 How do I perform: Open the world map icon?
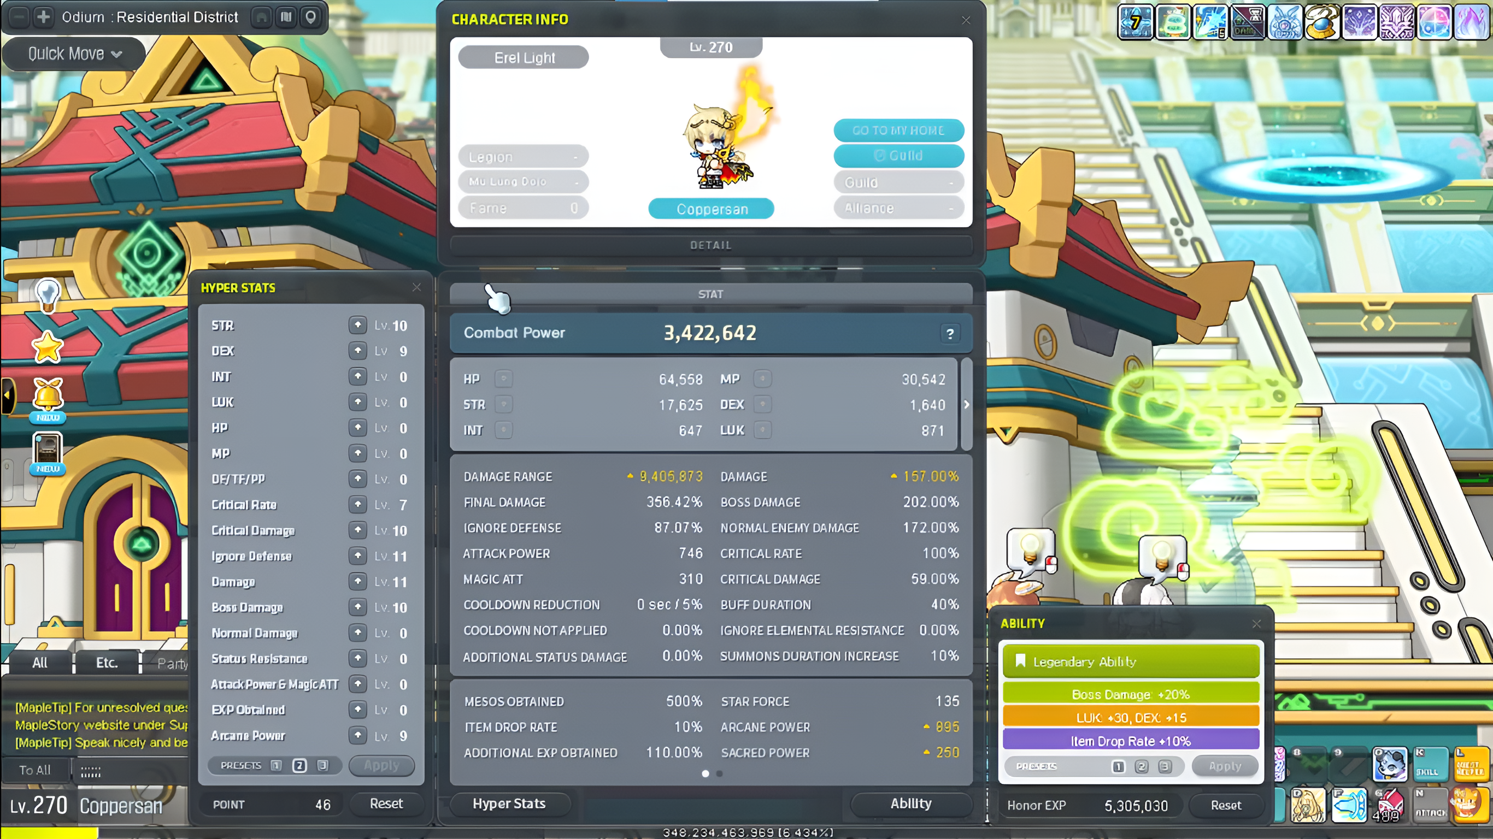[x=286, y=17]
